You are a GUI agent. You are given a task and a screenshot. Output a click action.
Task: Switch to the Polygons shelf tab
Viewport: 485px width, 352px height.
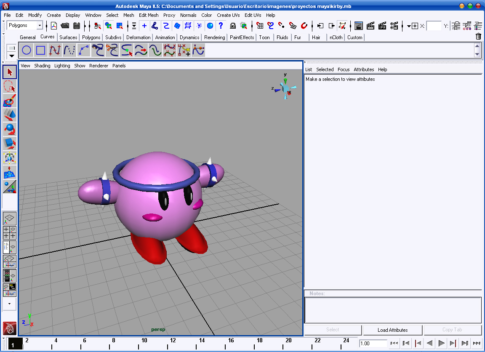pos(91,37)
